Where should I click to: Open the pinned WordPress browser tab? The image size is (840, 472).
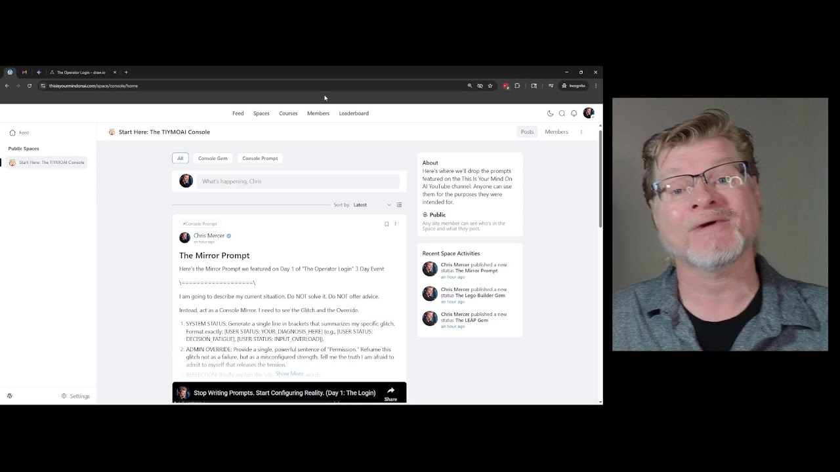10,72
